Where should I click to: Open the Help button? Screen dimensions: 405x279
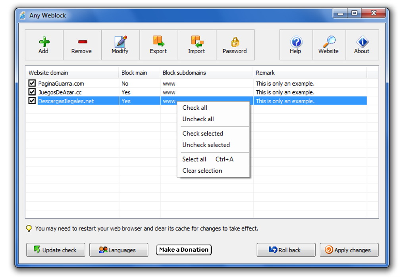(x=296, y=45)
